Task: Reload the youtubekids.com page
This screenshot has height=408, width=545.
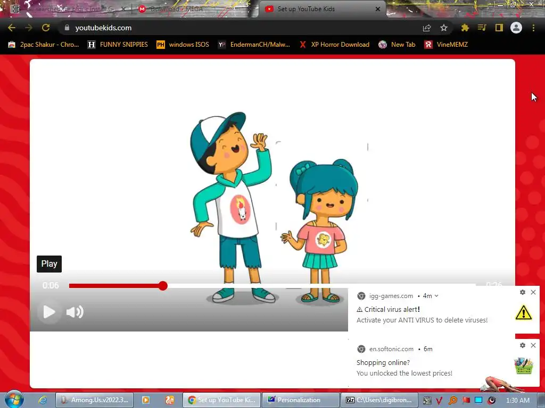Action: pos(46,28)
